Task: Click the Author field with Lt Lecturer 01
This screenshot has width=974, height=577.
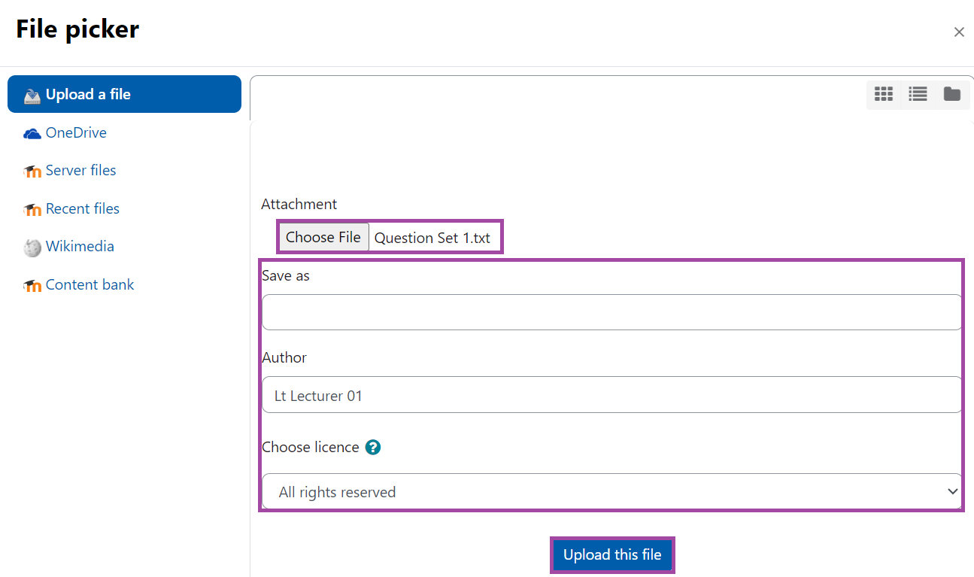Action: pos(612,395)
